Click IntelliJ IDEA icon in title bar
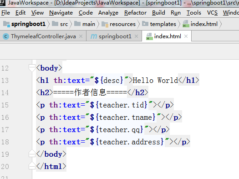 click(x=2, y=2)
